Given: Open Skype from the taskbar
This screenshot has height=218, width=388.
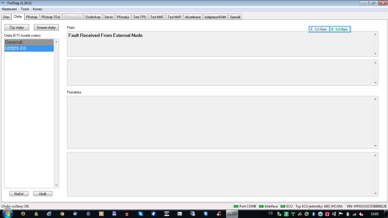Looking at the screenshot, I should click(141, 214).
